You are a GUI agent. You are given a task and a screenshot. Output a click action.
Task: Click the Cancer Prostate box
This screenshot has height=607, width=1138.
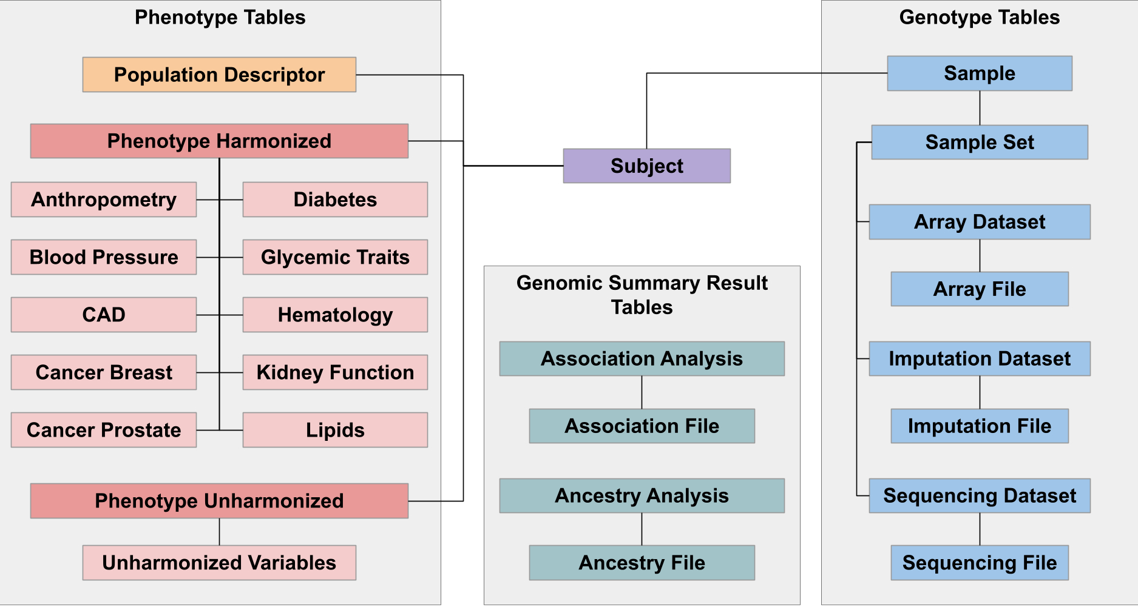pyautogui.click(x=104, y=430)
